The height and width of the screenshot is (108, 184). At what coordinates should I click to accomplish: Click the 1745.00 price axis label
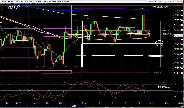(178, 44)
